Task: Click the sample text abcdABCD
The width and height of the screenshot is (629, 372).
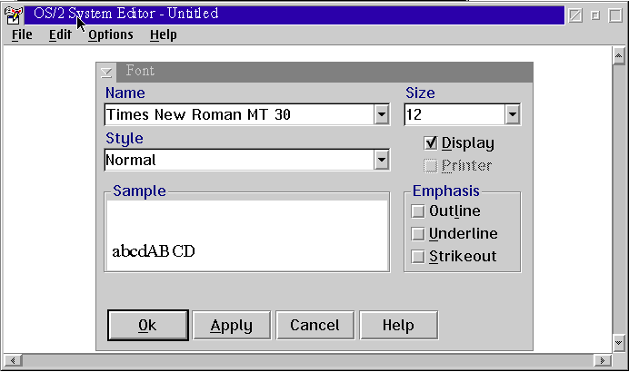Action: (154, 251)
